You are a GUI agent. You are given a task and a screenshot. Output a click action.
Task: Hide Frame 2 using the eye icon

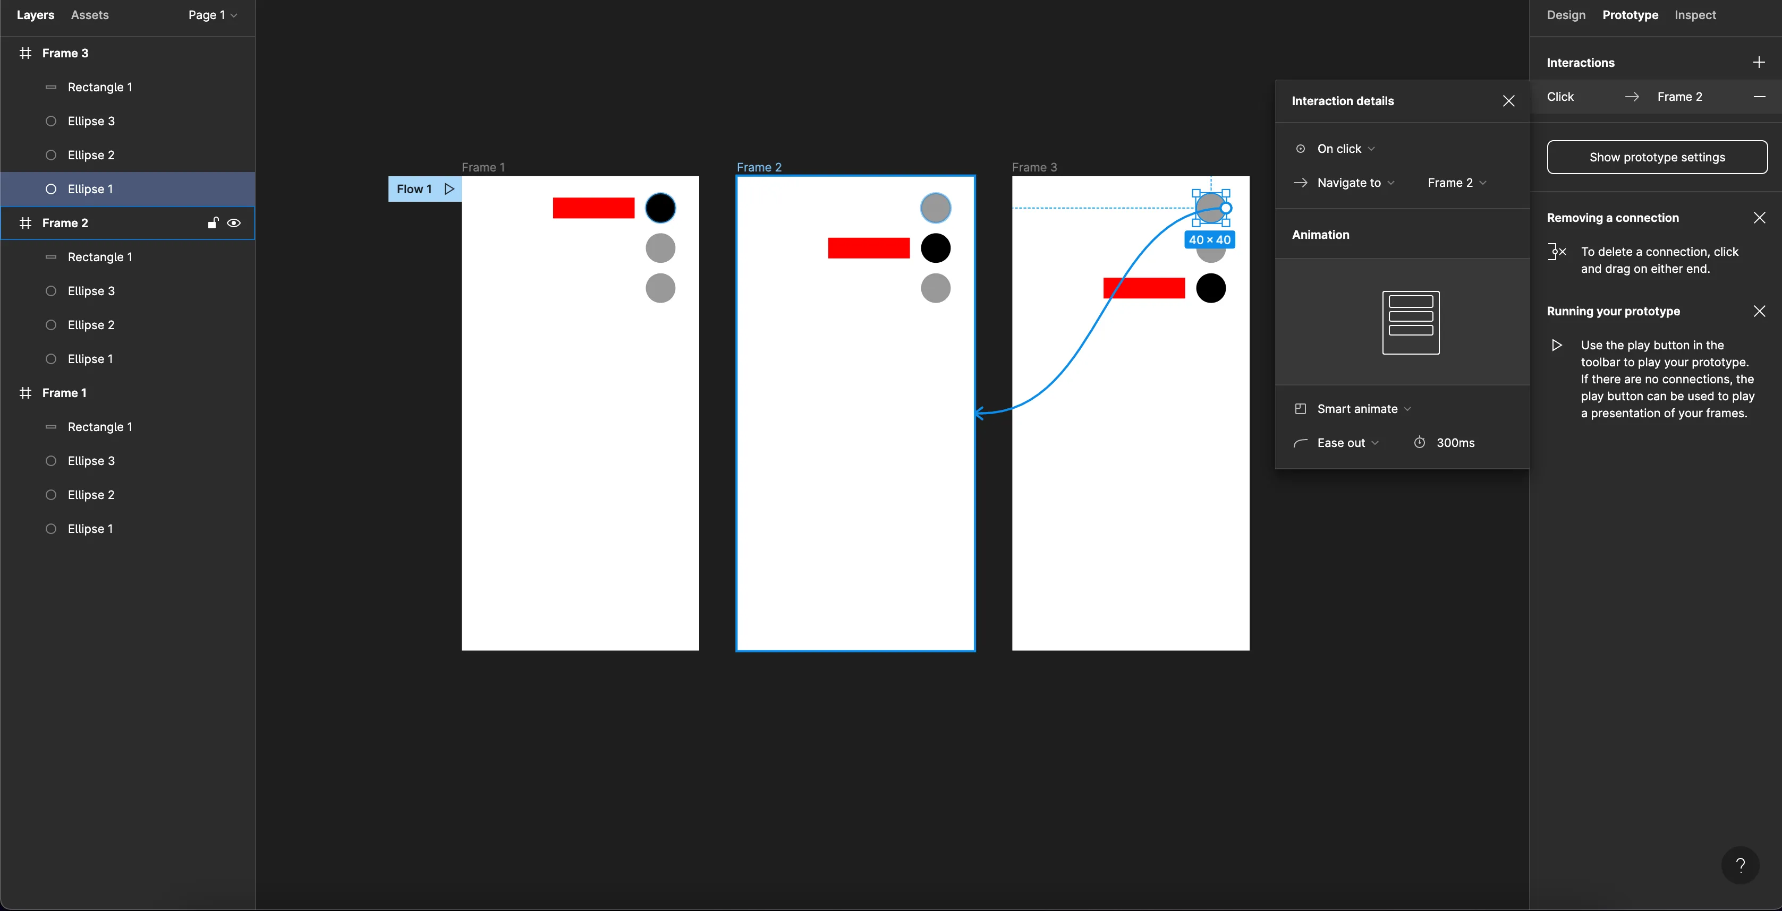[234, 222]
